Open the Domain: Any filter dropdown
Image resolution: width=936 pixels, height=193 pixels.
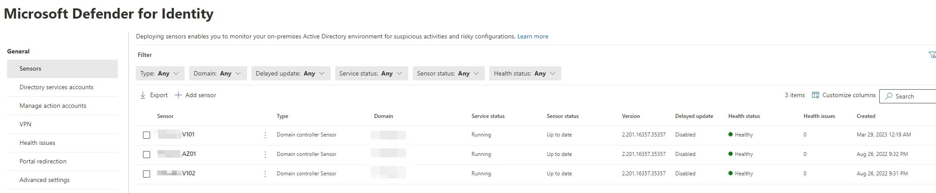click(x=217, y=73)
